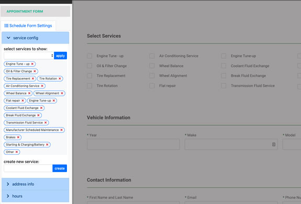This screenshot has width=301, height=204.
Task: Remove the Flat repair tag
Action: [x=23, y=100]
